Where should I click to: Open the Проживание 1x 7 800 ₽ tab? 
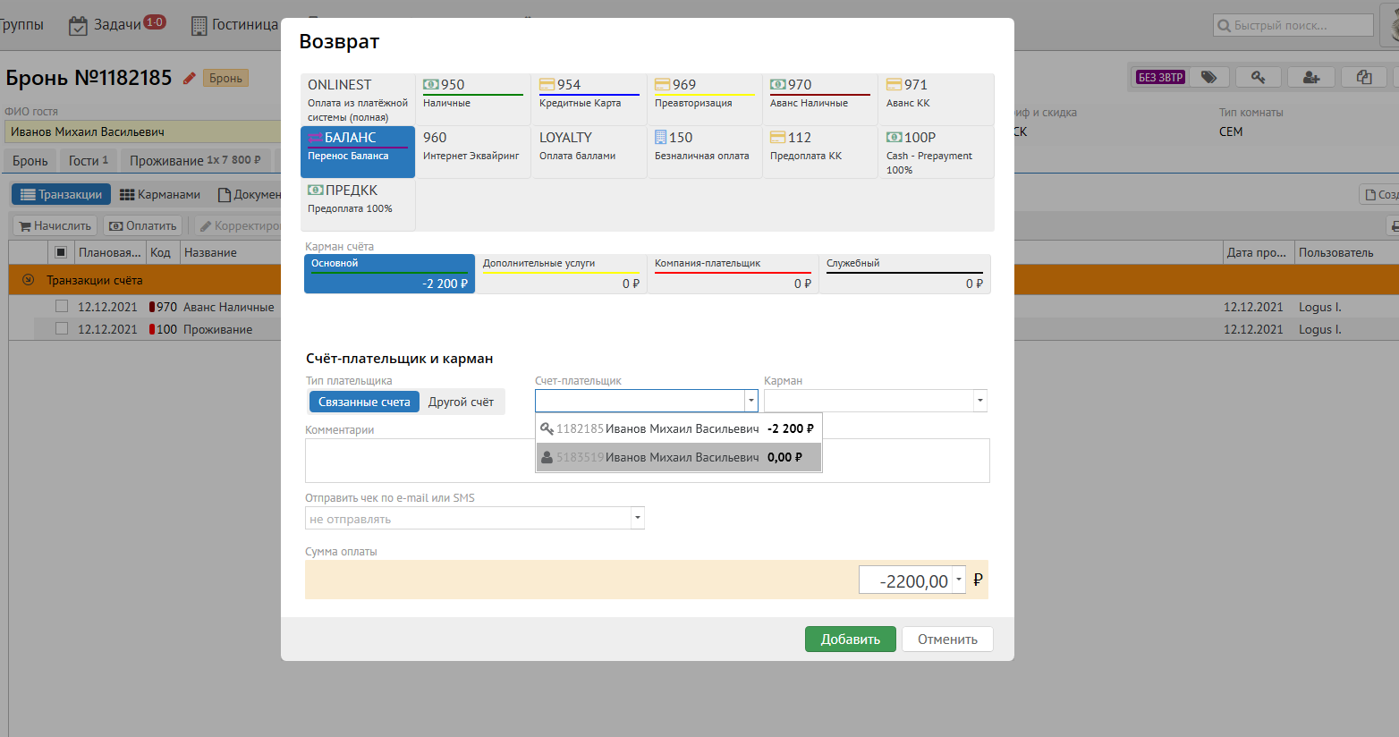195,160
